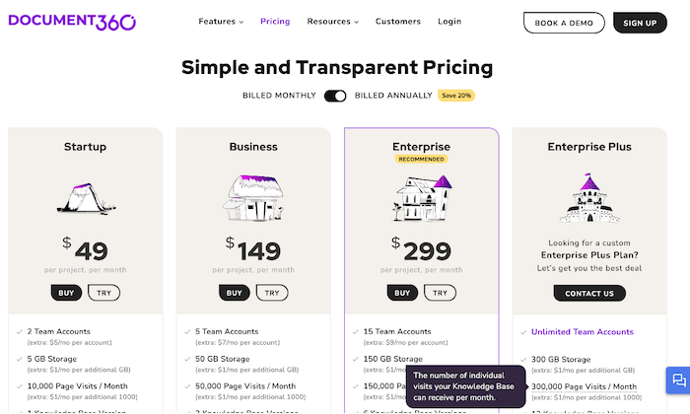690x414 pixels.
Task: Select the Billed Monthly option label
Action: pyautogui.click(x=279, y=96)
